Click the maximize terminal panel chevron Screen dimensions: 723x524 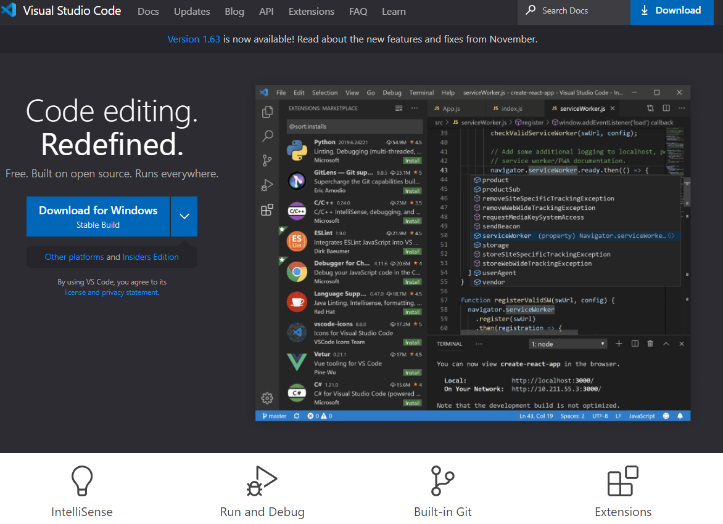[x=666, y=344]
